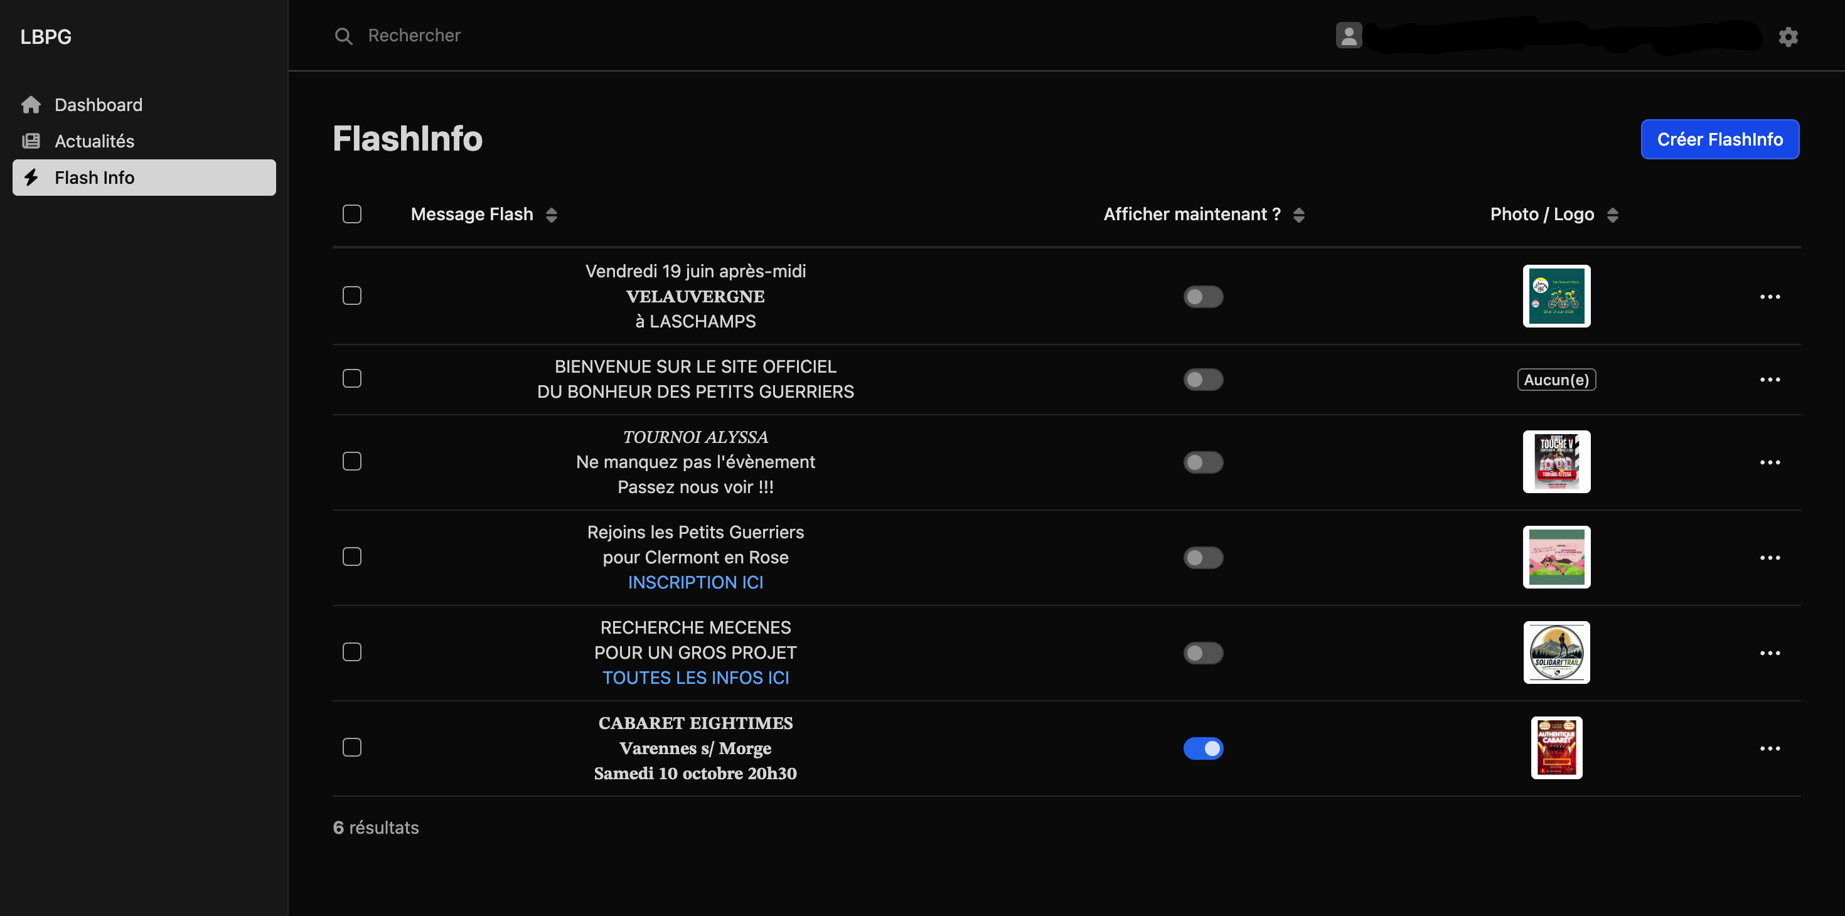Screen dimensions: 1845x916
Task: Open three-dot menu for TOURNOI ALYSSA row
Action: (x=1769, y=462)
